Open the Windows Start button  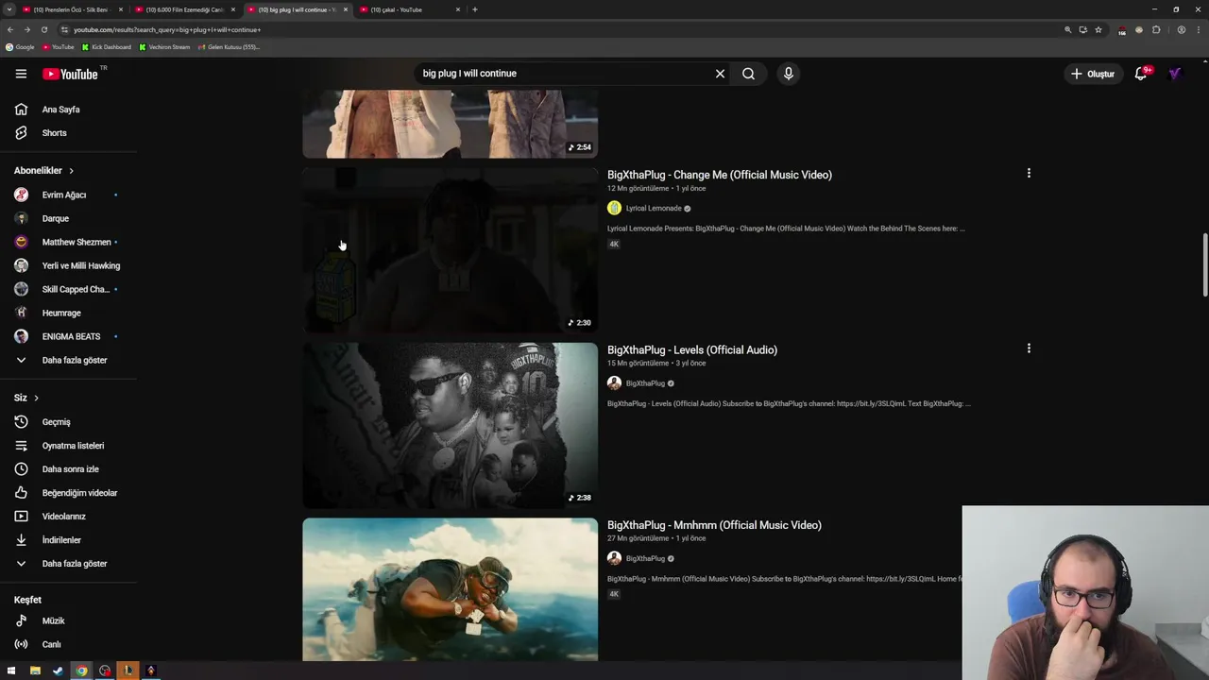(11, 671)
